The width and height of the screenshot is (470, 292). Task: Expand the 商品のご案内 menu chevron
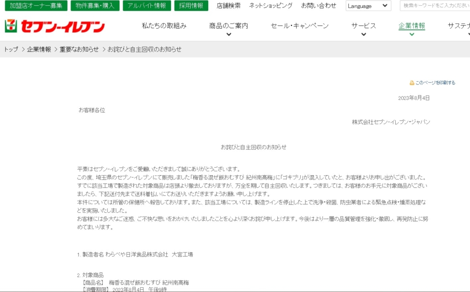(228, 34)
